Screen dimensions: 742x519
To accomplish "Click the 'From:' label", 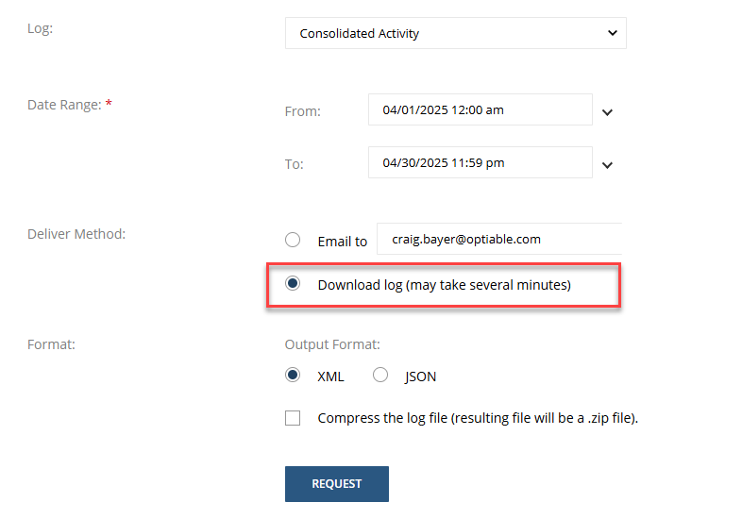I will tap(302, 111).
